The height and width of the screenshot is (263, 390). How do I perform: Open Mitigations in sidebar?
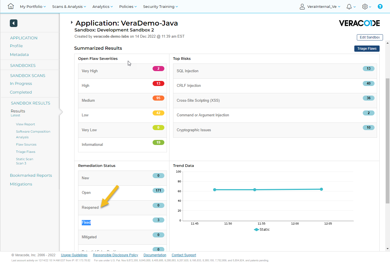[x=21, y=184]
